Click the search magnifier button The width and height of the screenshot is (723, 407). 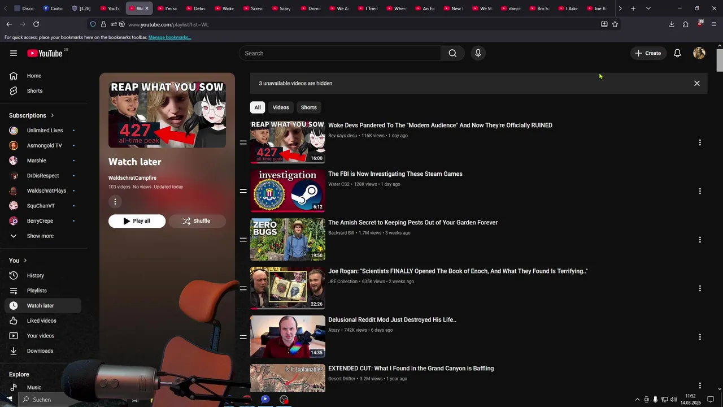click(452, 53)
